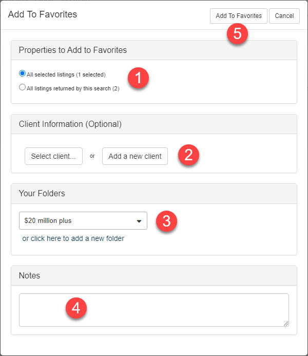Image resolution: width=308 pixels, height=356 pixels.
Task: Click the red circle marker numbered 1
Action: [x=138, y=79]
